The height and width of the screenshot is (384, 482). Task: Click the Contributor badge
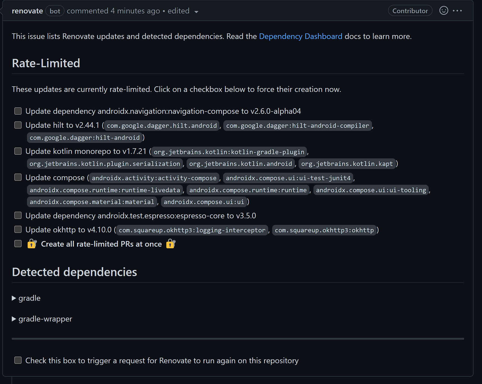pos(410,11)
